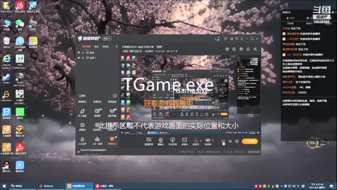Select the anchor tasks toolbox tab
Image resolution: width=337 pixels, height=190 pixels.
pos(97,102)
